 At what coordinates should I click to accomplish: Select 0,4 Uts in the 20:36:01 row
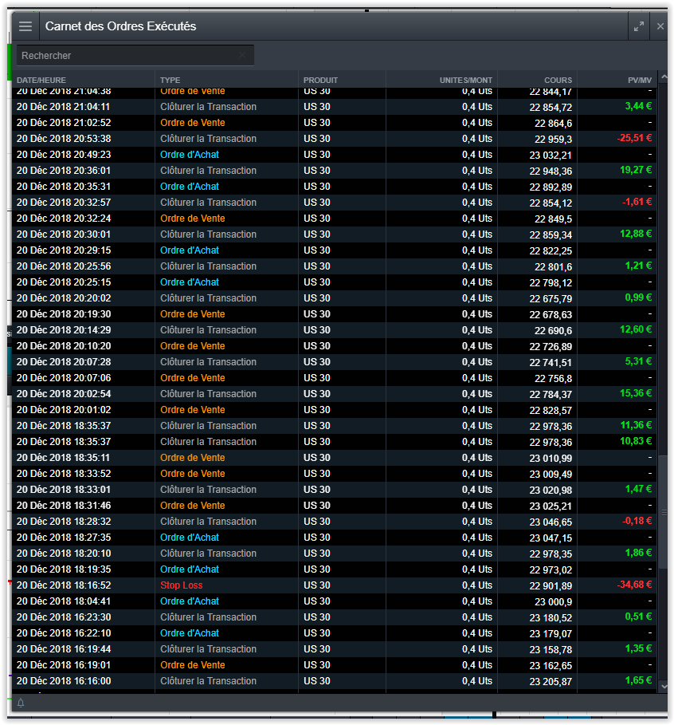477,171
